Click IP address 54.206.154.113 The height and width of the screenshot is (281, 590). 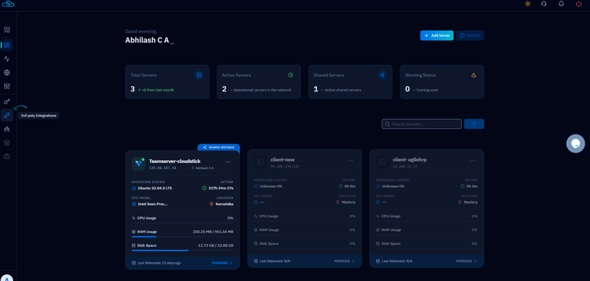[x=285, y=166]
